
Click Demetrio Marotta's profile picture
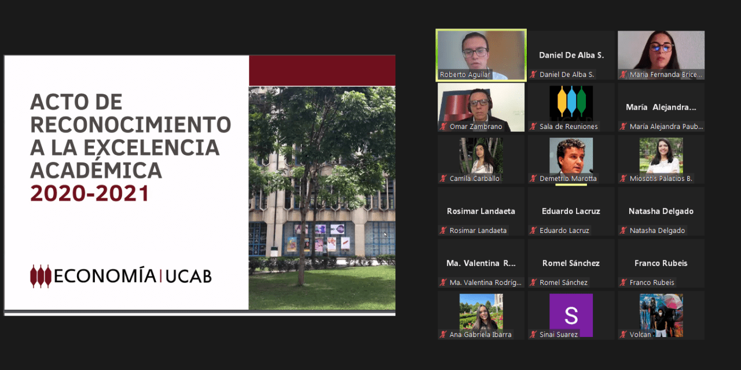pyautogui.click(x=571, y=155)
